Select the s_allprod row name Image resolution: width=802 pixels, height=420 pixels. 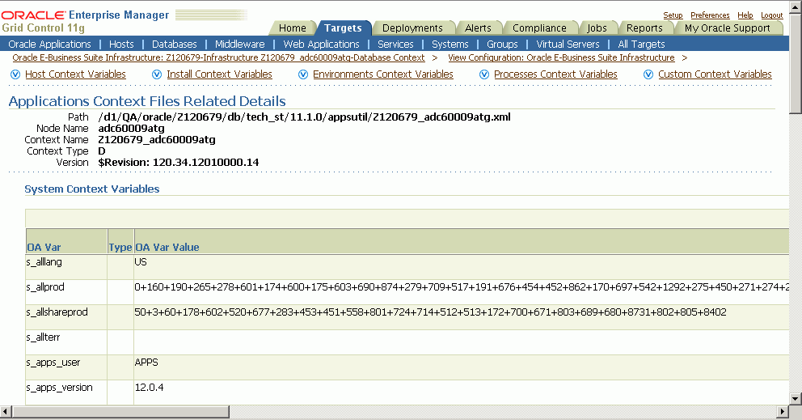pyautogui.click(x=45, y=286)
